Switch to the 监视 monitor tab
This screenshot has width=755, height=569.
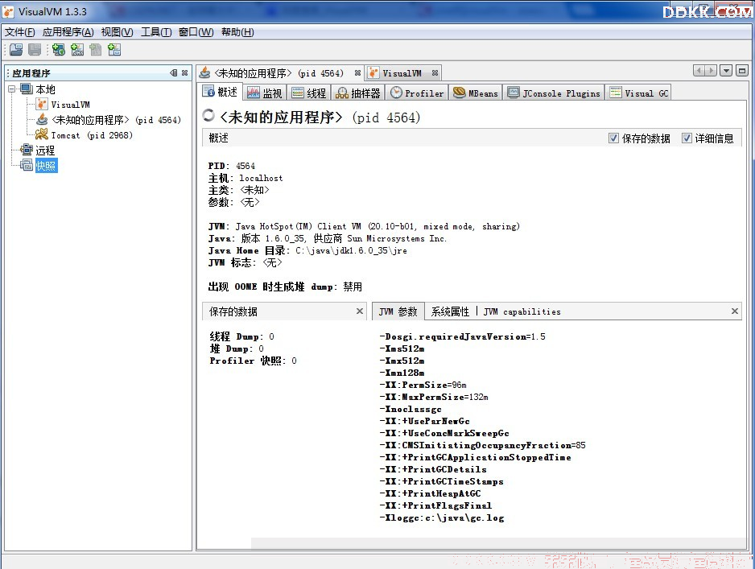point(264,93)
